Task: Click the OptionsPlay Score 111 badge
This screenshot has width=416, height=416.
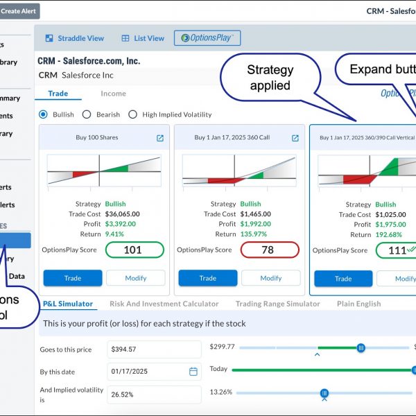Action: click(x=396, y=250)
